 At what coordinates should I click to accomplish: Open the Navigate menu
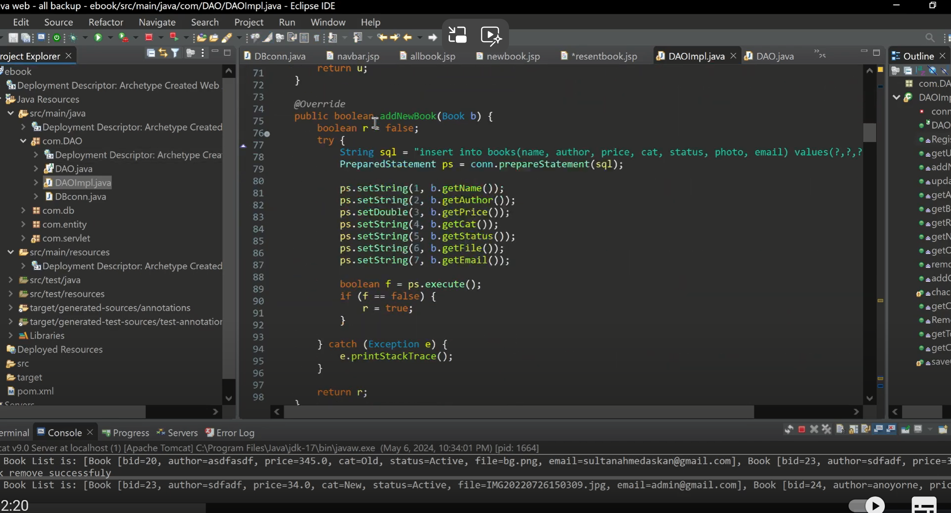point(157,22)
